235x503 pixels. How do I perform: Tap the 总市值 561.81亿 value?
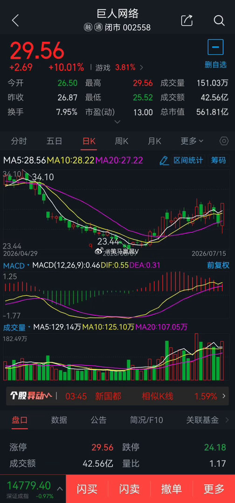pyautogui.click(x=212, y=112)
